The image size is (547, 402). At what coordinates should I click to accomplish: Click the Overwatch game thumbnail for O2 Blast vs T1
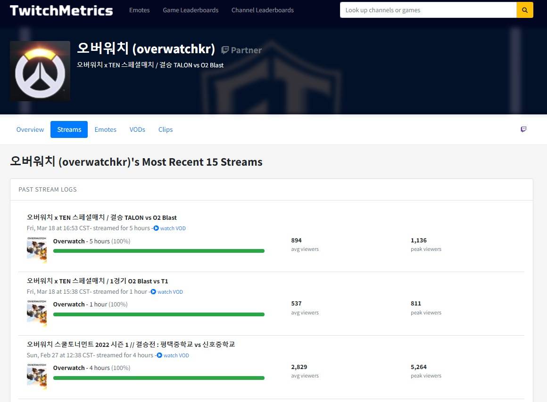[x=36, y=313]
